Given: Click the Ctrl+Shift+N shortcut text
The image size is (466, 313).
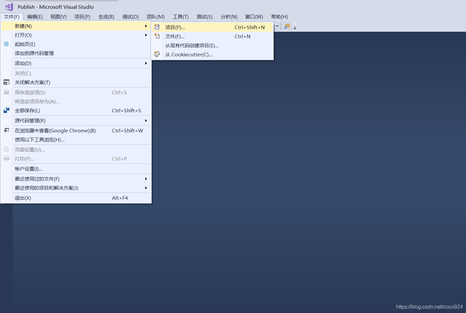Looking at the screenshot, I should [x=250, y=27].
